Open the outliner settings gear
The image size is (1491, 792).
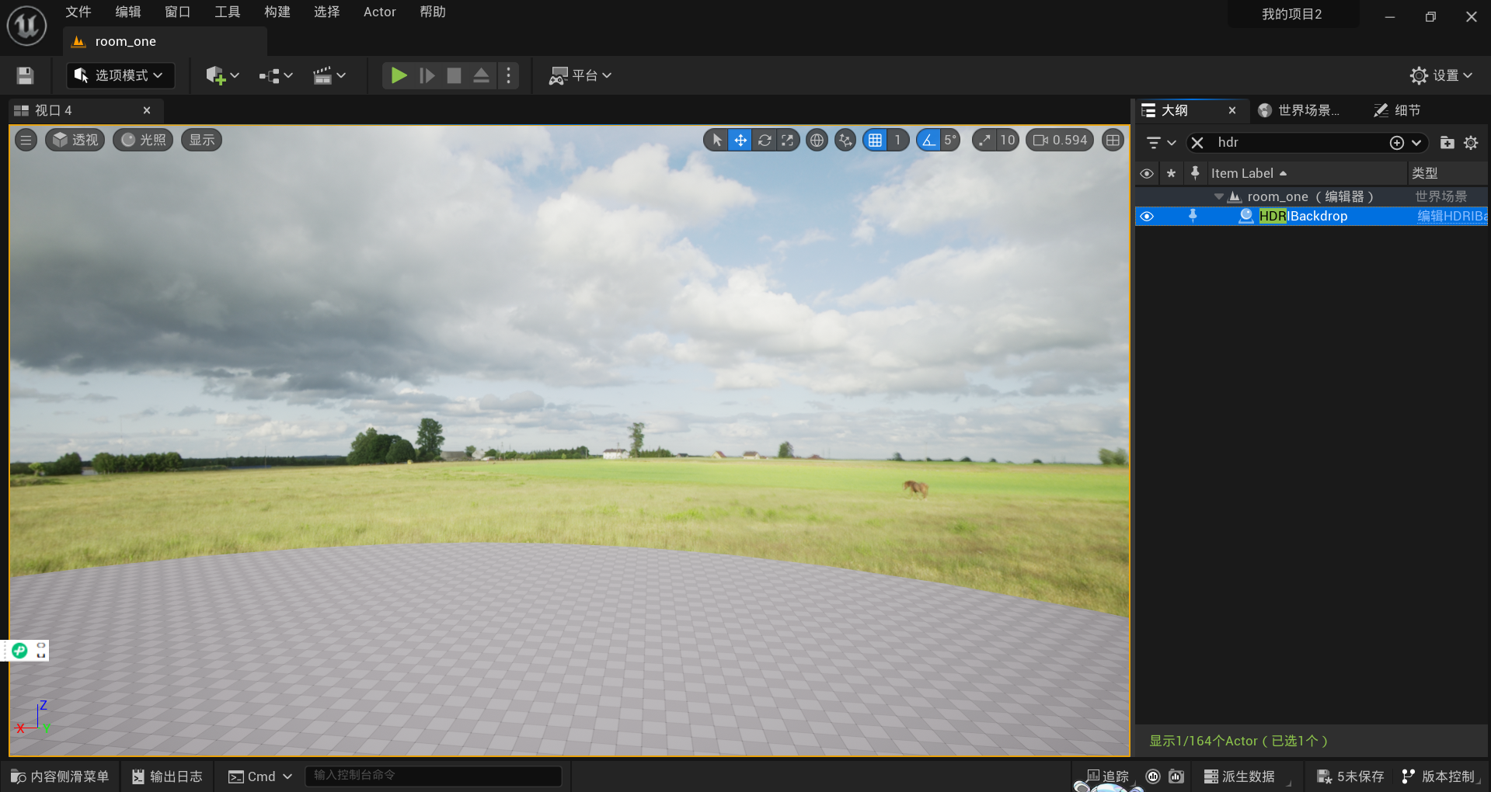pyautogui.click(x=1471, y=142)
